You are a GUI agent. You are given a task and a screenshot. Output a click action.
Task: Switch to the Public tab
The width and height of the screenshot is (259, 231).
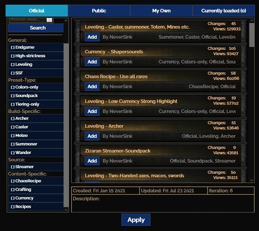point(99,10)
